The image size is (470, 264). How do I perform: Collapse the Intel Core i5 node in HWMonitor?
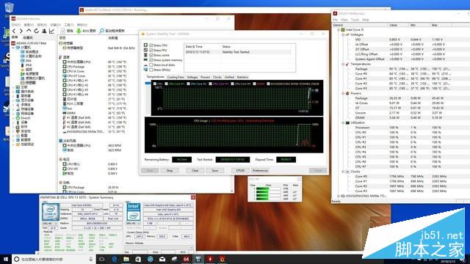pyautogui.click(x=339, y=30)
